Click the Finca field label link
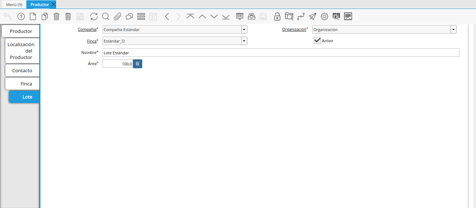 pos(91,41)
